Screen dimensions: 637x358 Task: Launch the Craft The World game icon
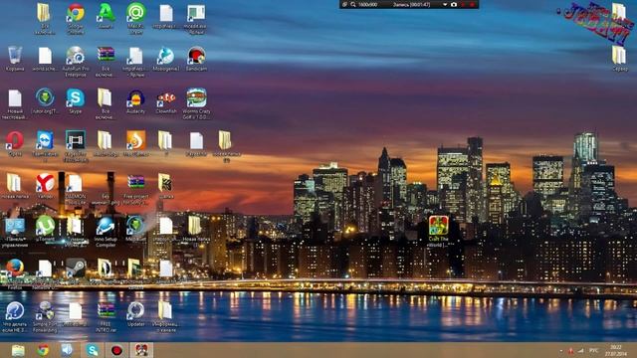pyautogui.click(x=439, y=226)
